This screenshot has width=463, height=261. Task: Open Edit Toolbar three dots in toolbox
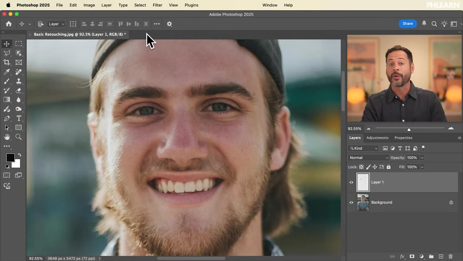click(x=7, y=146)
